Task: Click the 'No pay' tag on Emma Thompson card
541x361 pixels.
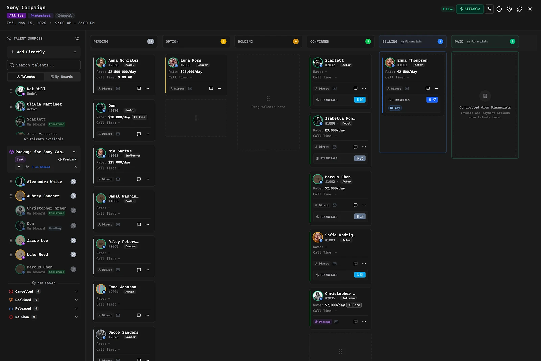Action: point(395,108)
